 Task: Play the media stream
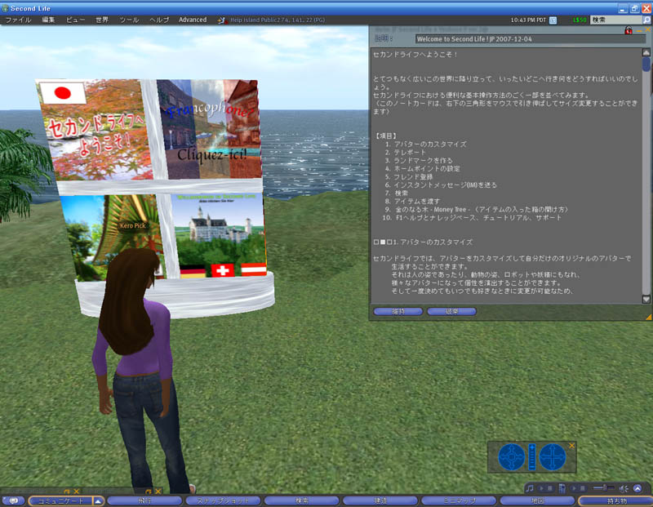574,488
